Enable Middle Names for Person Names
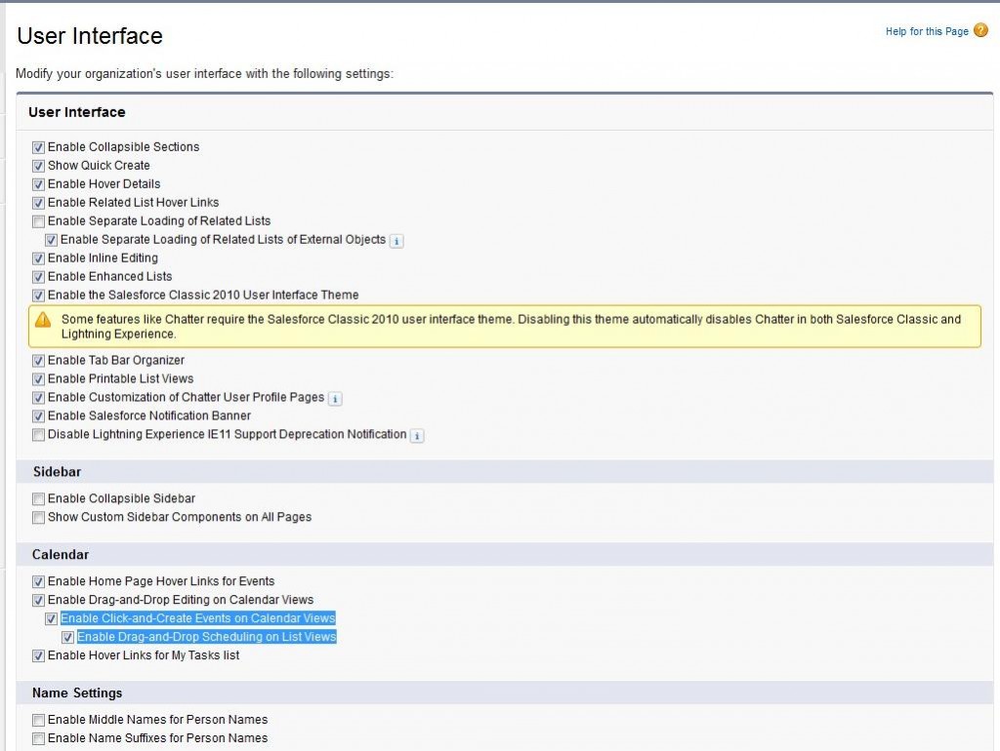The image size is (1000, 751). click(x=38, y=719)
